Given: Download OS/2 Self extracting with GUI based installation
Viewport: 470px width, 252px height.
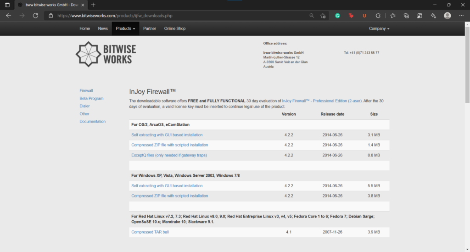Looking at the screenshot, I should pyautogui.click(x=167, y=135).
